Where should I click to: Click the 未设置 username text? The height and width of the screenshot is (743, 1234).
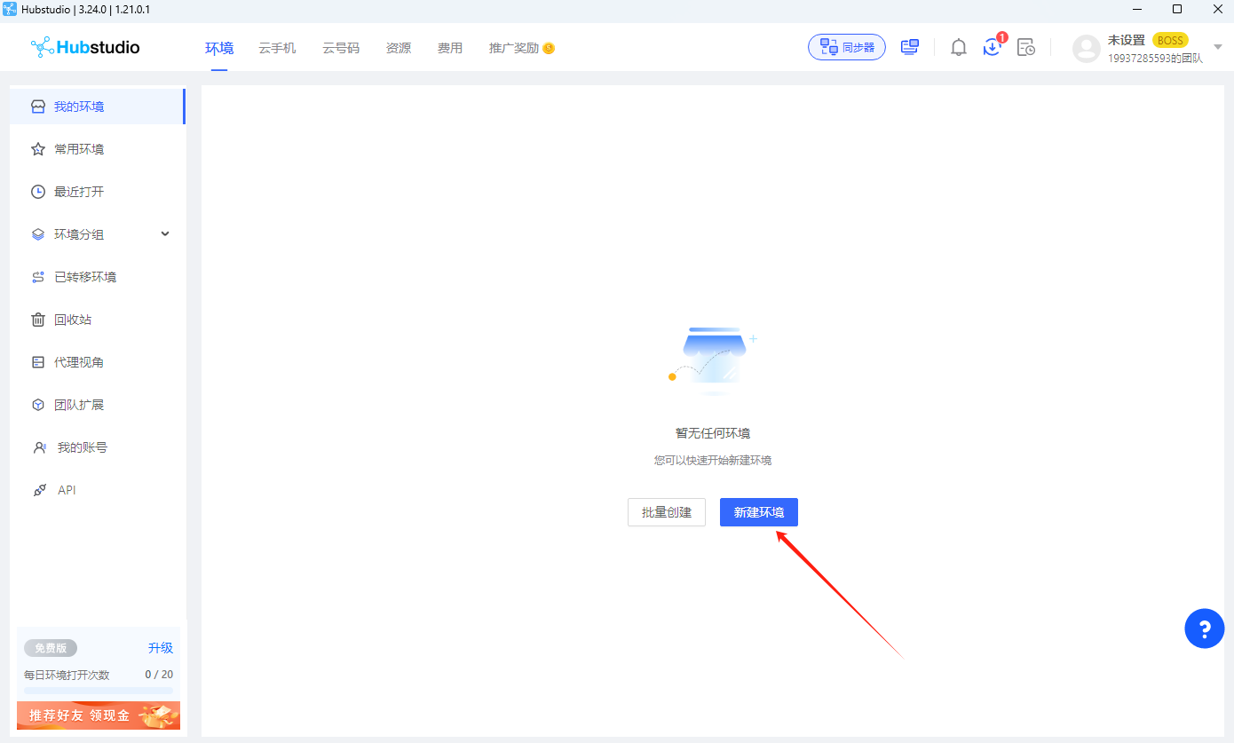click(1127, 40)
